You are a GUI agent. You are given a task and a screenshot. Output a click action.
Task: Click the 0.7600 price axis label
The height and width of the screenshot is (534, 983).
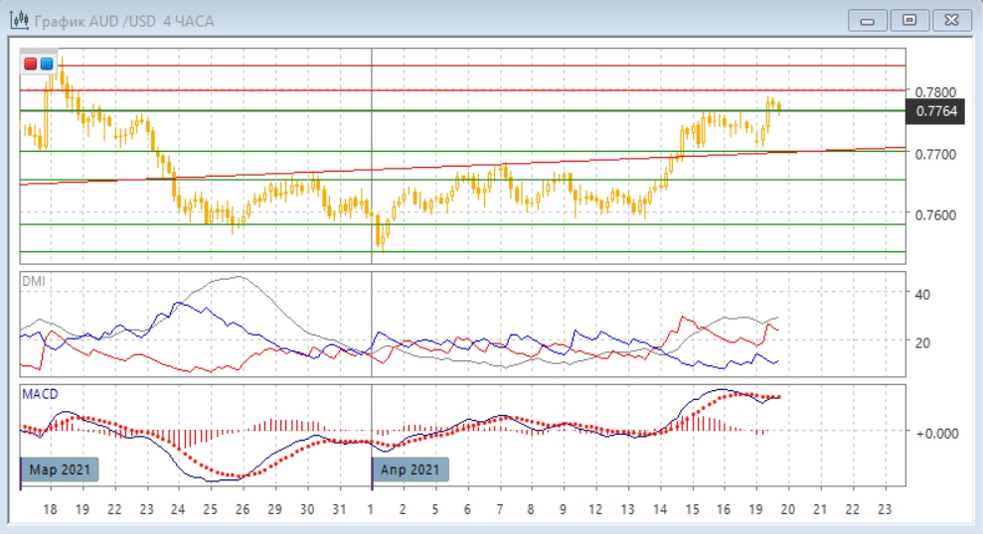[934, 215]
